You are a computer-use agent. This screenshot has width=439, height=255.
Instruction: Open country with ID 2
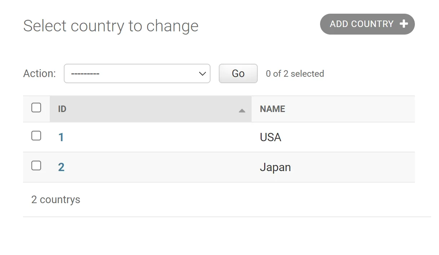[61, 167]
